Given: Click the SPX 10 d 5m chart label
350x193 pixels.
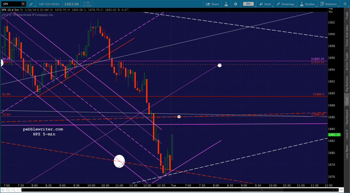Looking at the screenshot, I should (10, 10).
